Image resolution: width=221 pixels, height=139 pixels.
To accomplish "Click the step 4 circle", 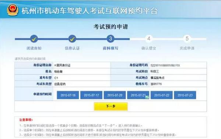I will coord(149,39).
